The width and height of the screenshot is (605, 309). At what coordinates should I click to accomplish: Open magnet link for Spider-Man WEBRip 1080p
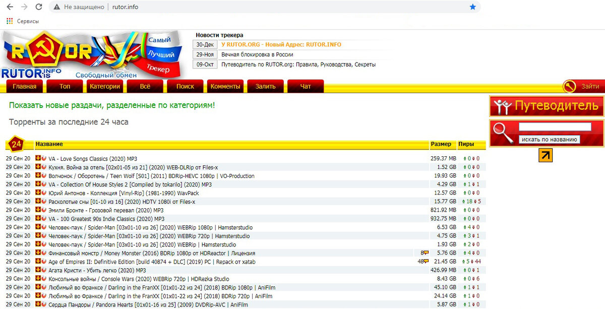tap(44, 227)
